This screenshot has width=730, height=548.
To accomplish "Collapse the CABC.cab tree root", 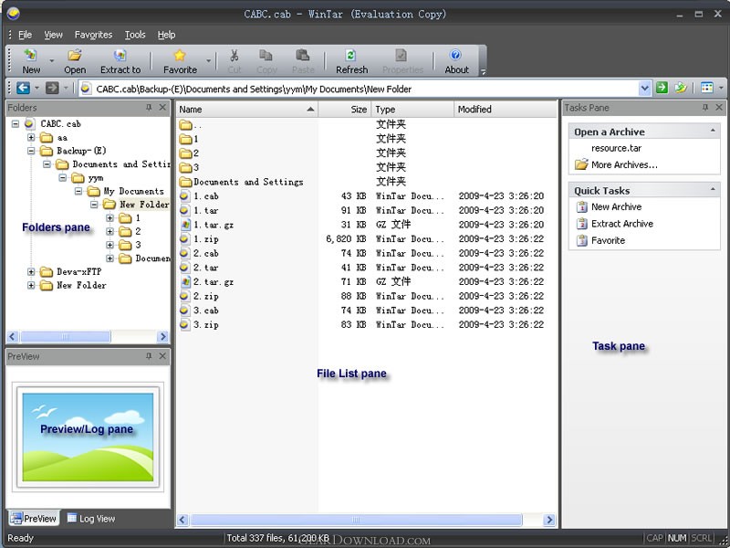I will pos(16,124).
